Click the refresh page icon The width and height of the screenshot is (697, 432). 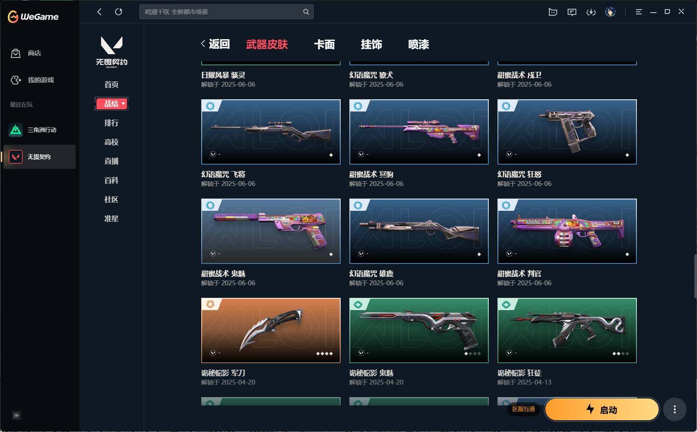coord(118,12)
